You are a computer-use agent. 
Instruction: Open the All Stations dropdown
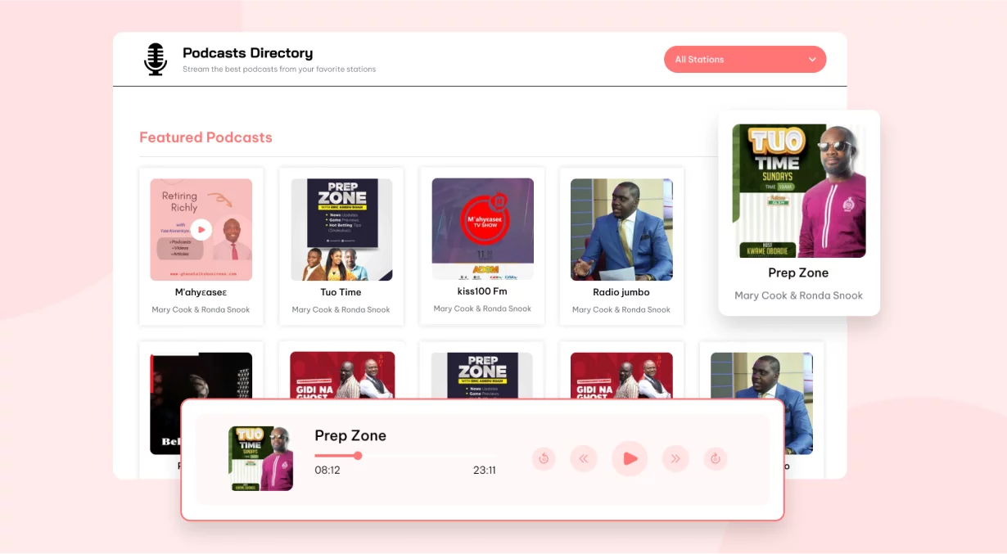[x=744, y=59]
